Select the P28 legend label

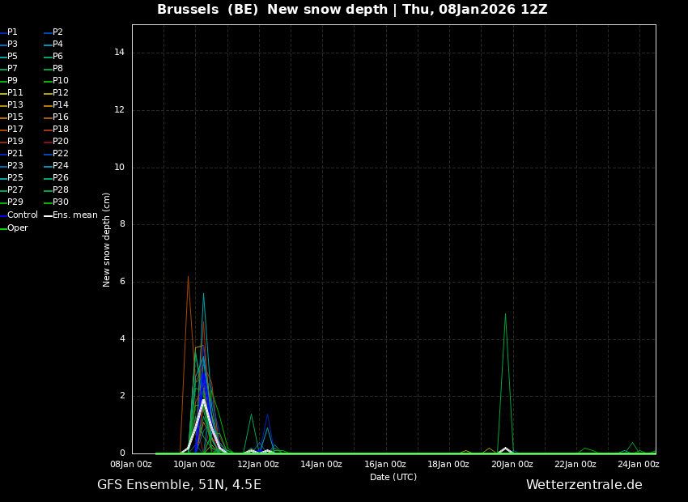(x=56, y=190)
